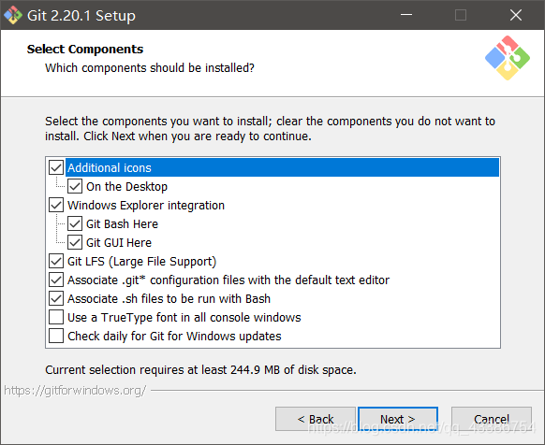Select the Additional icons row text
The height and width of the screenshot is (445, 545).
110,168
